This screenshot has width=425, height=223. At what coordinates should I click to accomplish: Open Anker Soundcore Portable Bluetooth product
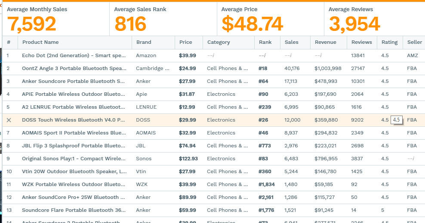pyautogui.click(x=73, y=81)
